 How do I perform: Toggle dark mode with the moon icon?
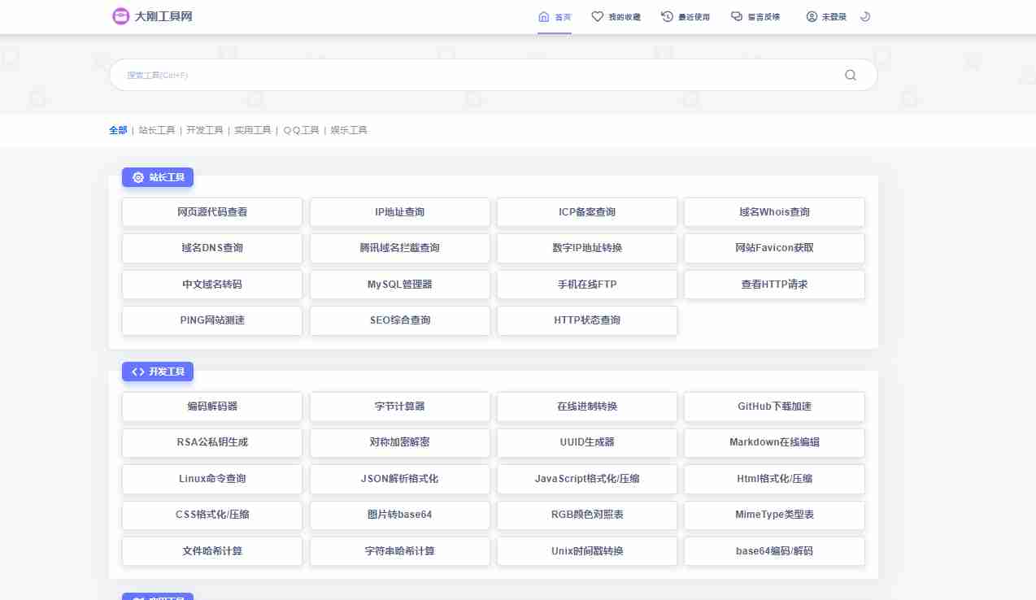[865, 15]
